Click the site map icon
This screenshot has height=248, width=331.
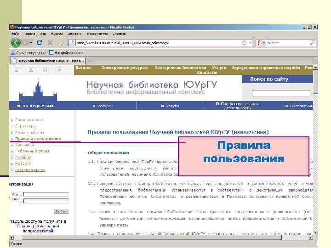pos(31,70)
